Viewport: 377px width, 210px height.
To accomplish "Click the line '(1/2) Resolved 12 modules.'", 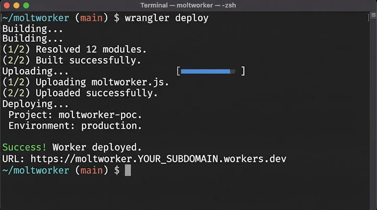I will (x=74, y=50).
